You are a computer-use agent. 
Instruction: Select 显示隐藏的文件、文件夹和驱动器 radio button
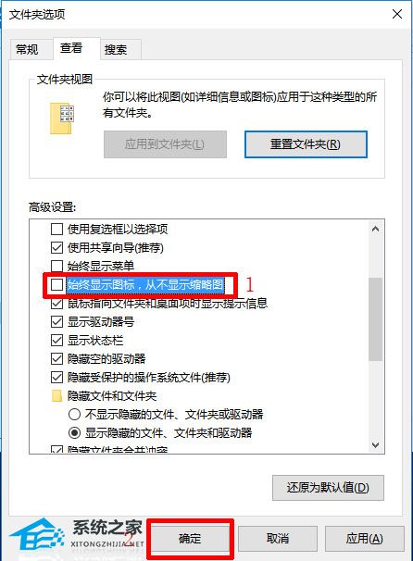74,433
